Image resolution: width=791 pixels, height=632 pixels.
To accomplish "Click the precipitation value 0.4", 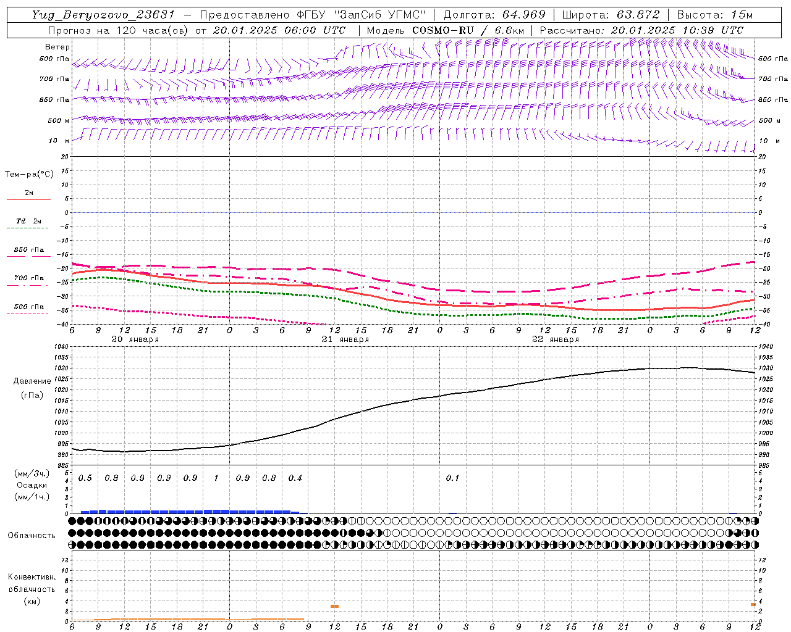I will click(x=295, y=478).
